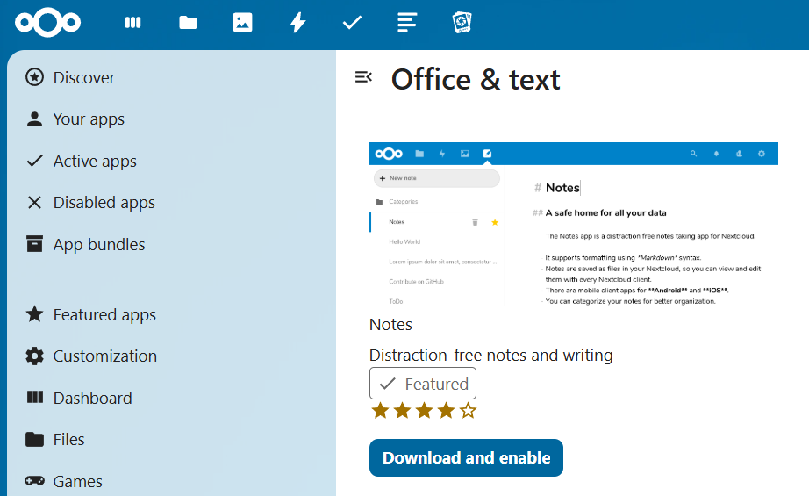This screenshot has height=496, width=809.
Task: Click the text lines icon in the top bar
Action: coord(406,23)
